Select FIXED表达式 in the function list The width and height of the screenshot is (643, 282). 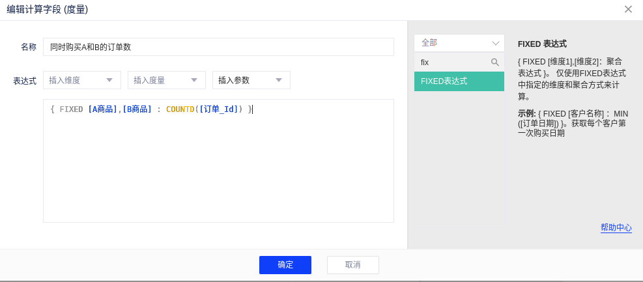coord(459,81)
